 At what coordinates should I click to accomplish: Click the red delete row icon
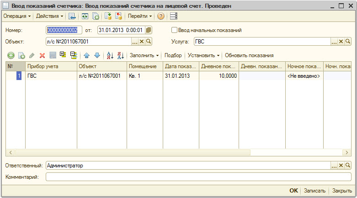[x=42, y=55]
